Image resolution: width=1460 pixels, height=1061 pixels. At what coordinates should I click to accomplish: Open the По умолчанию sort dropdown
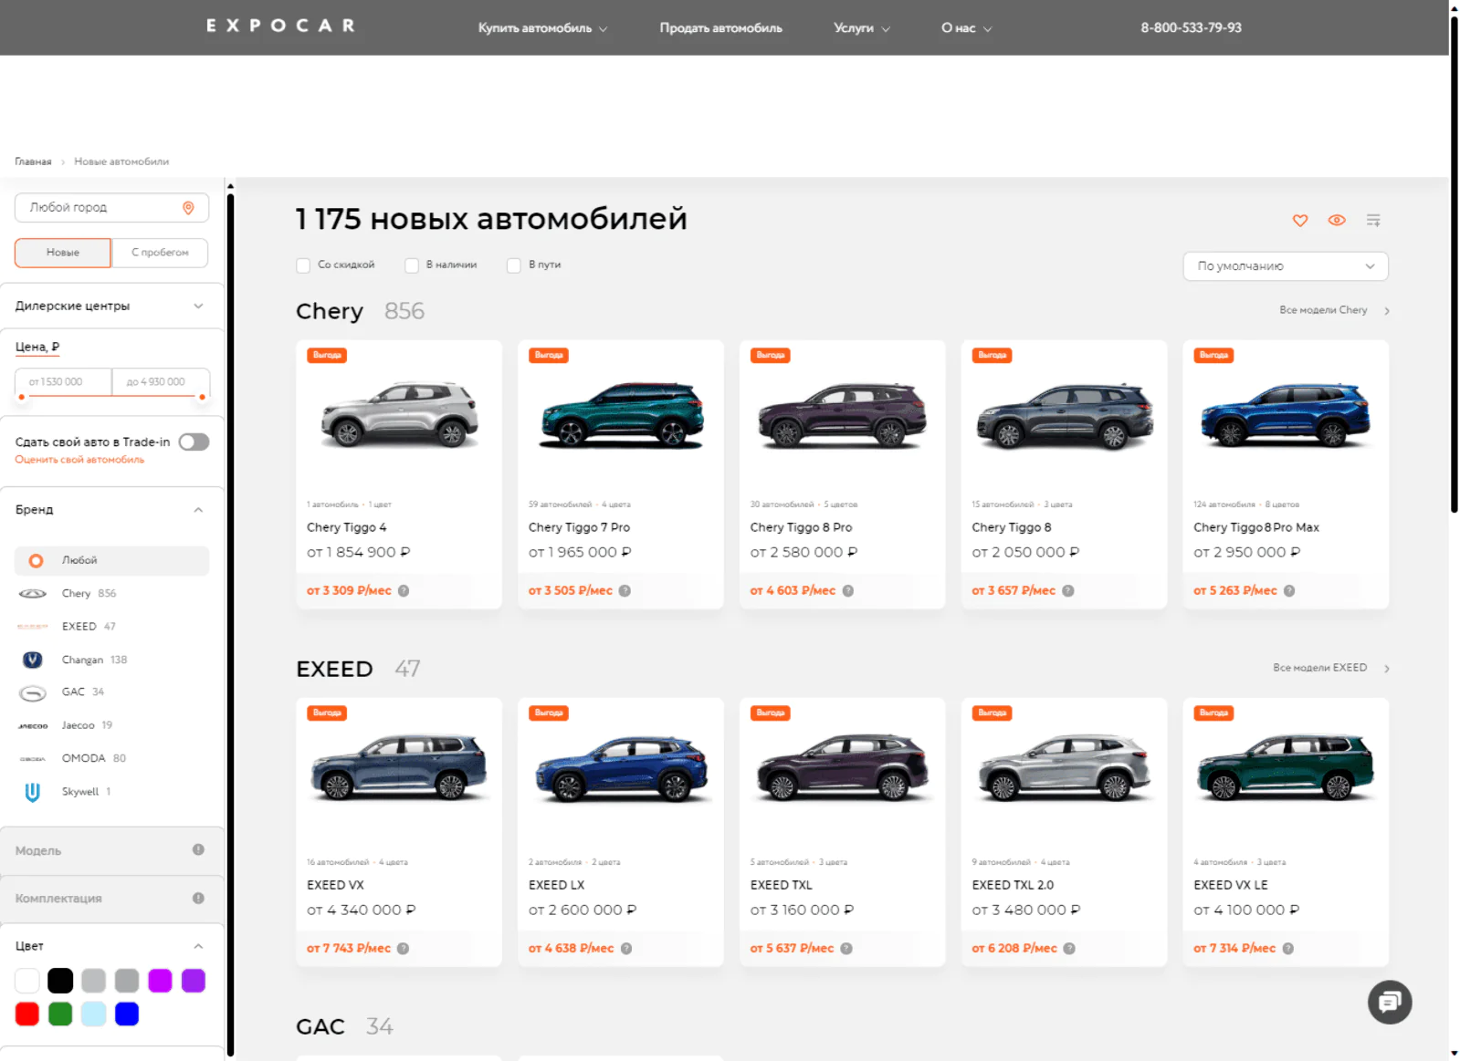[x=1286, y=266]
